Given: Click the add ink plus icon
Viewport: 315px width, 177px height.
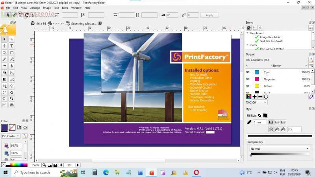Looking at the screenshot, I should (x=254, y=97).
